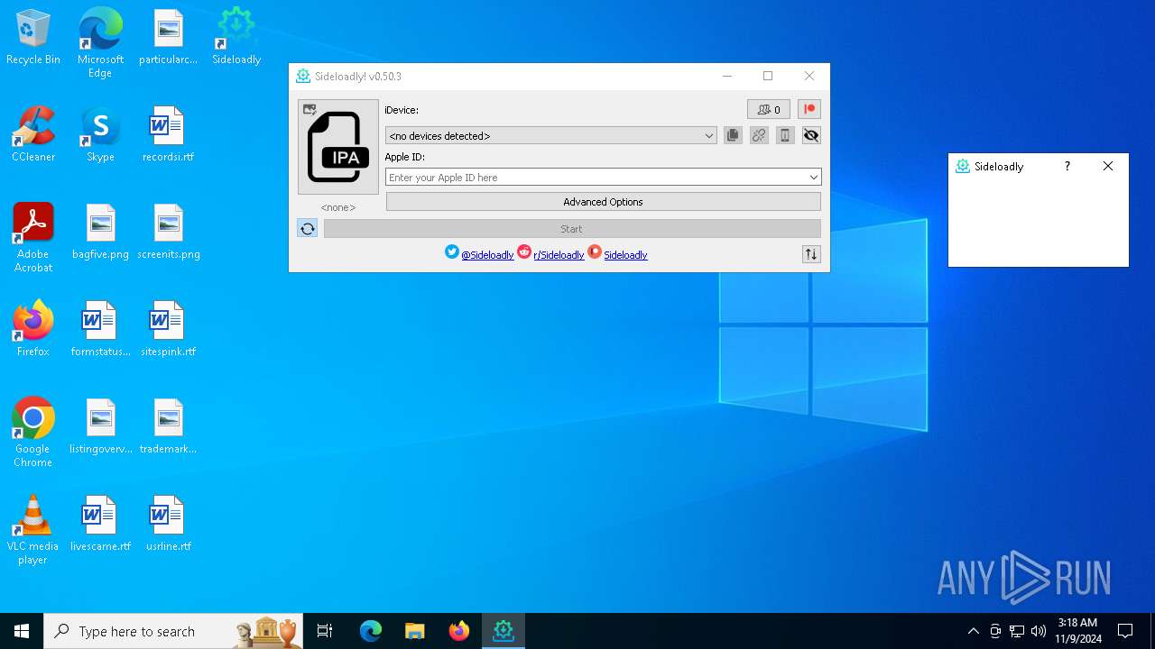
Task: Select the bagfive.png file
Action: (x=100, y=232)
